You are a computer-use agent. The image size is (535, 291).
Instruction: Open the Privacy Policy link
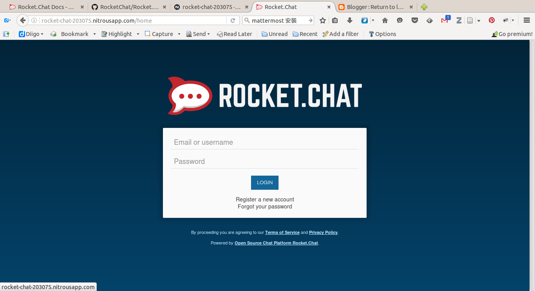[x=323, y=232]
